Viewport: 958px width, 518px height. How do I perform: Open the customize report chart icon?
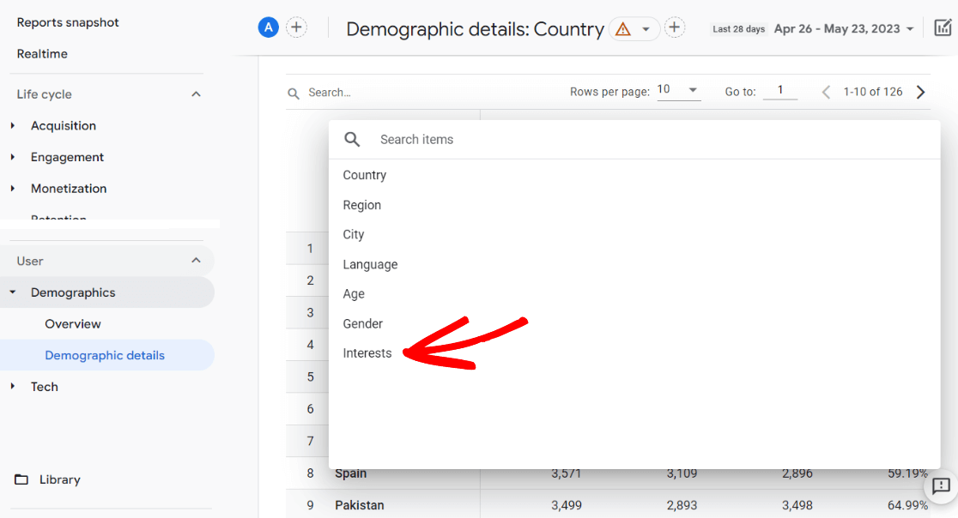tap(943, 27)
